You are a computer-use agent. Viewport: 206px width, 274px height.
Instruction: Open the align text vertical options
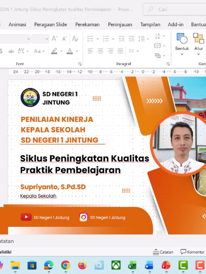160,45
